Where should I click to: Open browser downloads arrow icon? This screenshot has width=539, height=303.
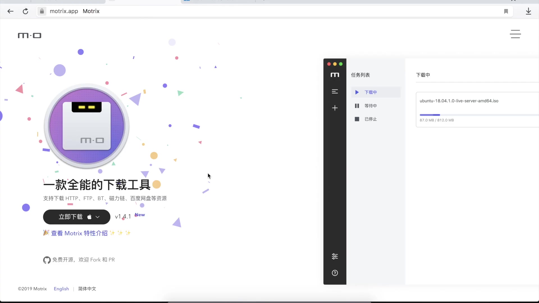tap(528, 11)
